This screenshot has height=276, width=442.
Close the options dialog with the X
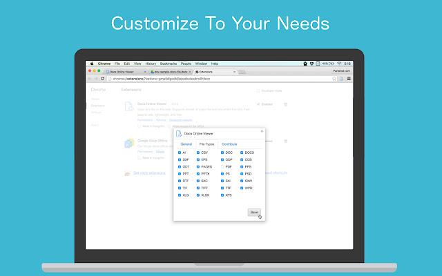(262, 131)
